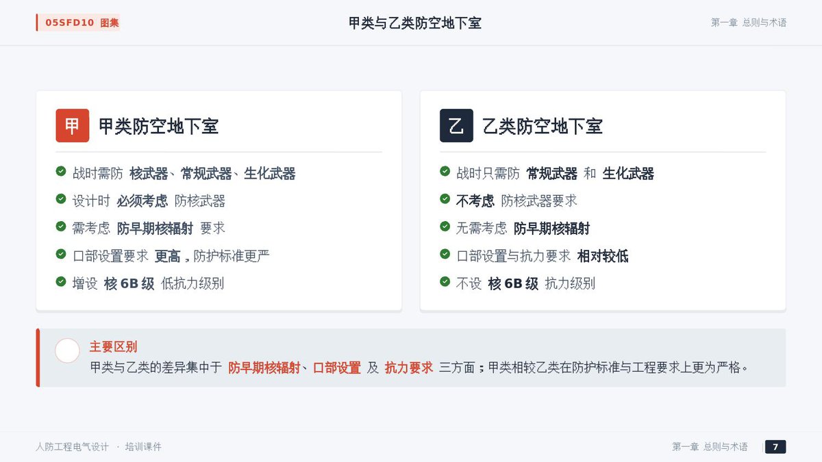Click text 核武器、常规武器、生化武器

[212, 174]
